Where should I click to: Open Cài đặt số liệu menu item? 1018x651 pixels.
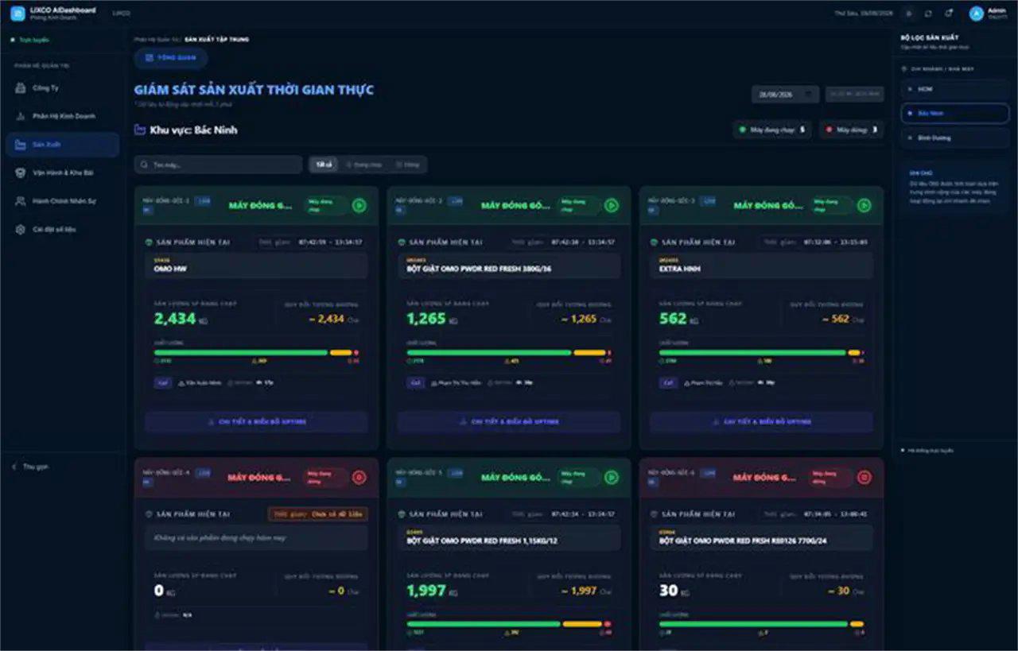(x=62, y=229)
